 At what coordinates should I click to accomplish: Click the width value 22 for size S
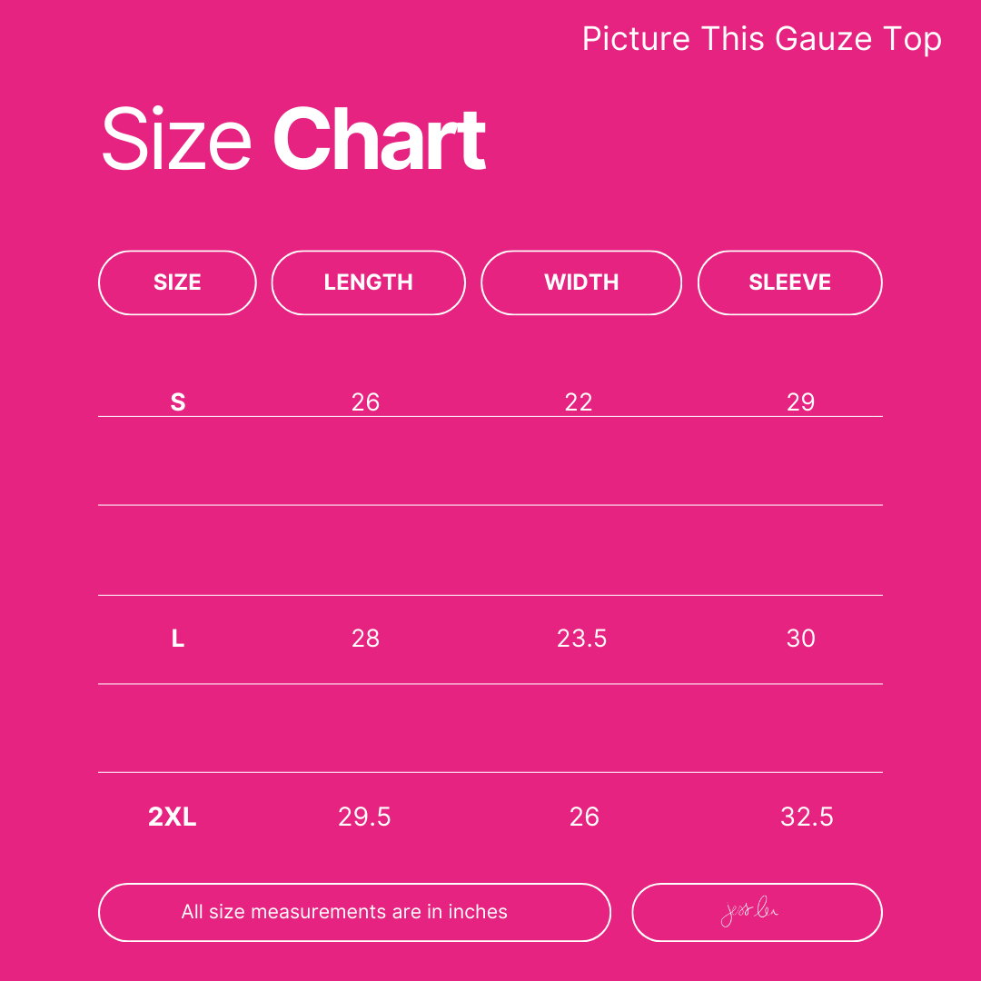[x=579, y=401]
